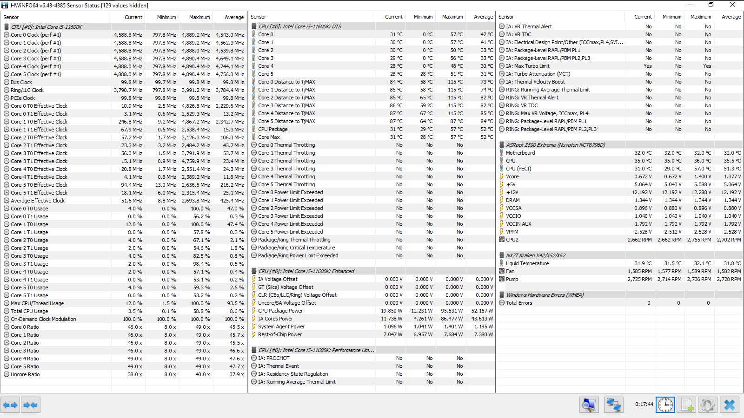Image resolution: width=744 pixels, height=418 pixels.
Task: Select the IA Voltage Offset row
Action: pyautogui.click(x=372, y=279)
